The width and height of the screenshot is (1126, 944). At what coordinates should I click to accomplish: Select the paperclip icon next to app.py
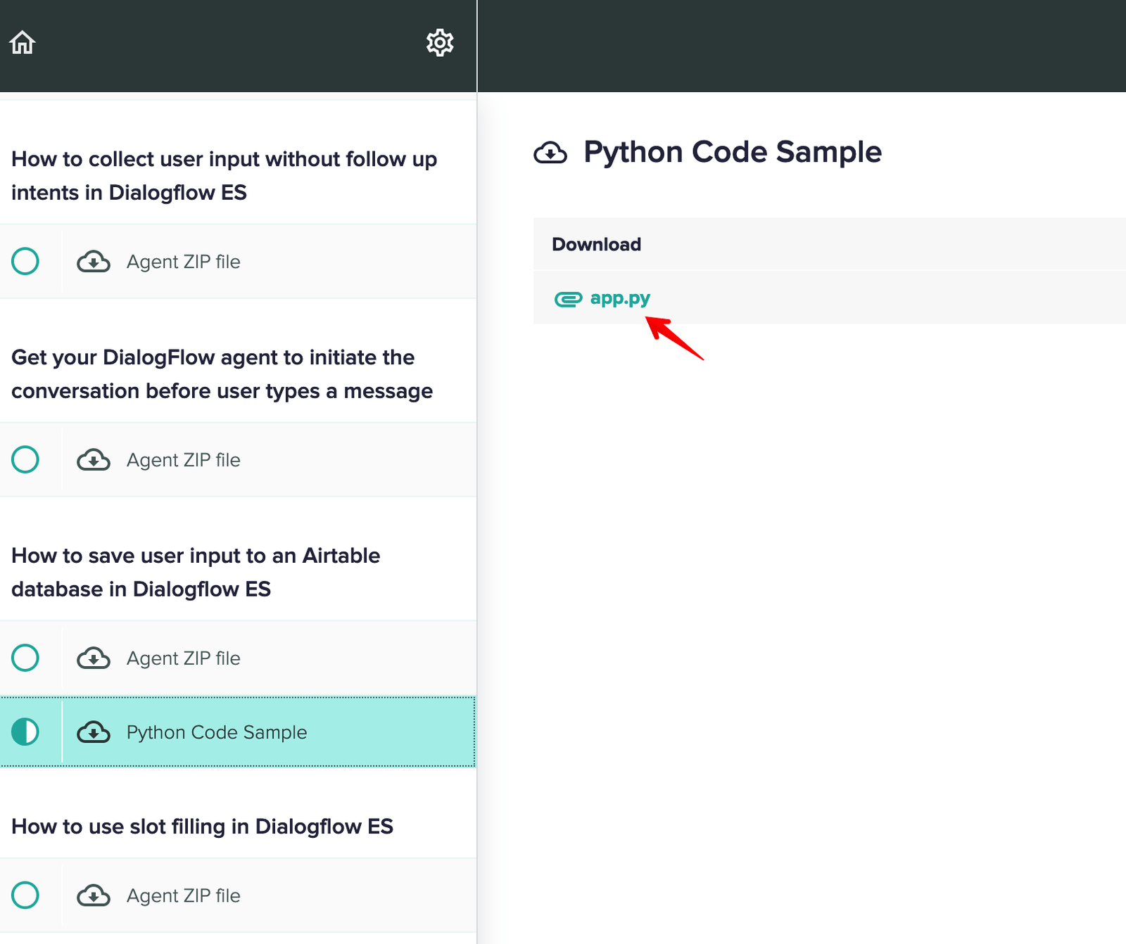pos(567,298)
